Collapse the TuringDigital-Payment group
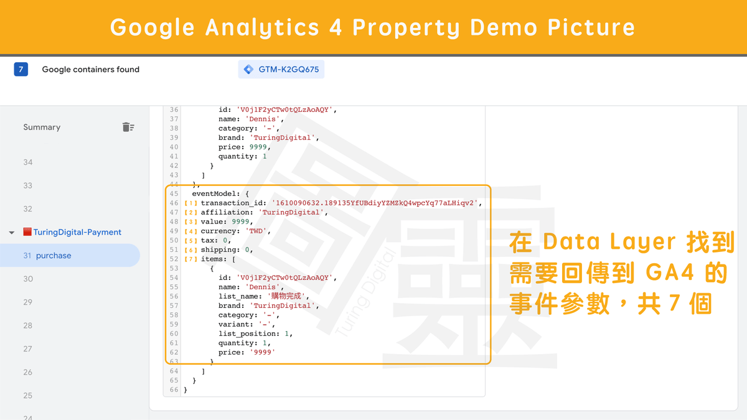The image size is (747, 420). [x=11, y=233]
